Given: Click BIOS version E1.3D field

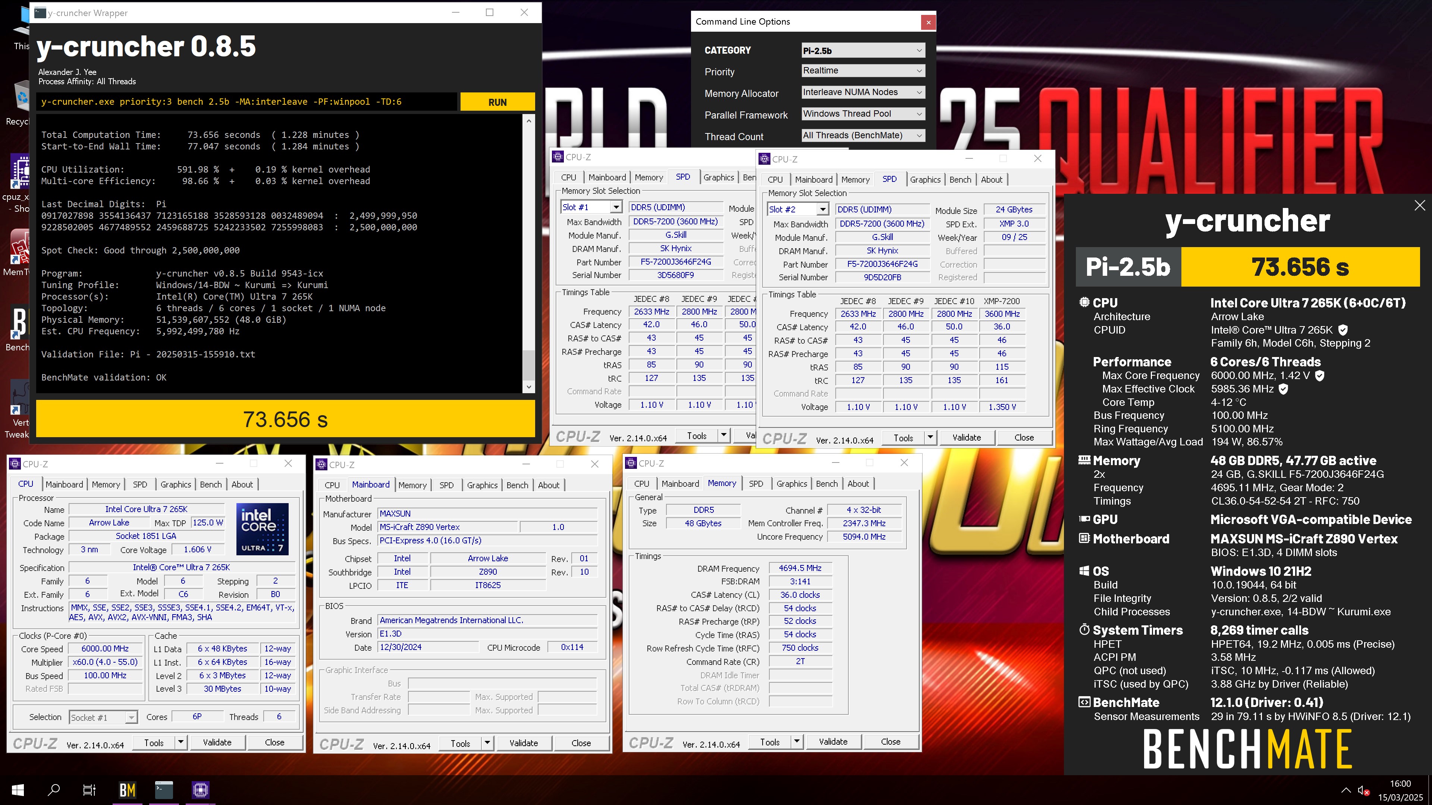Looking at the screenshot, I should pos(487,634).
